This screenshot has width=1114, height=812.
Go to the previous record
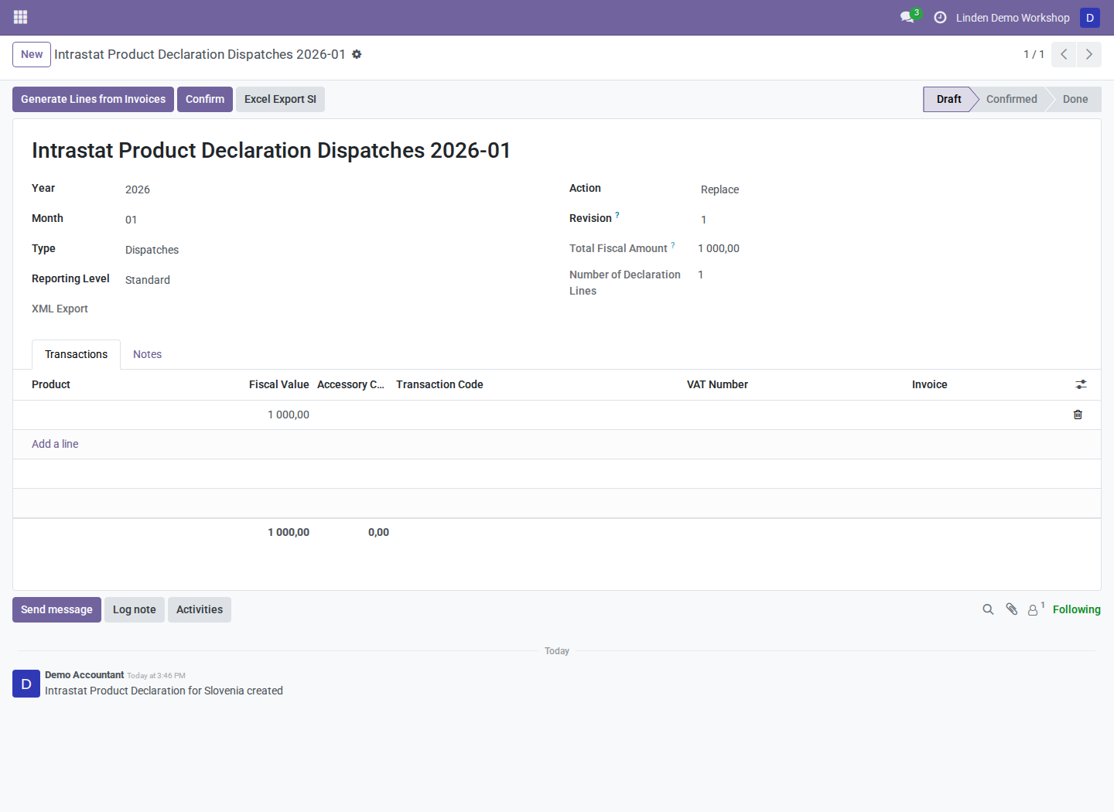[x=1064, y=54]
